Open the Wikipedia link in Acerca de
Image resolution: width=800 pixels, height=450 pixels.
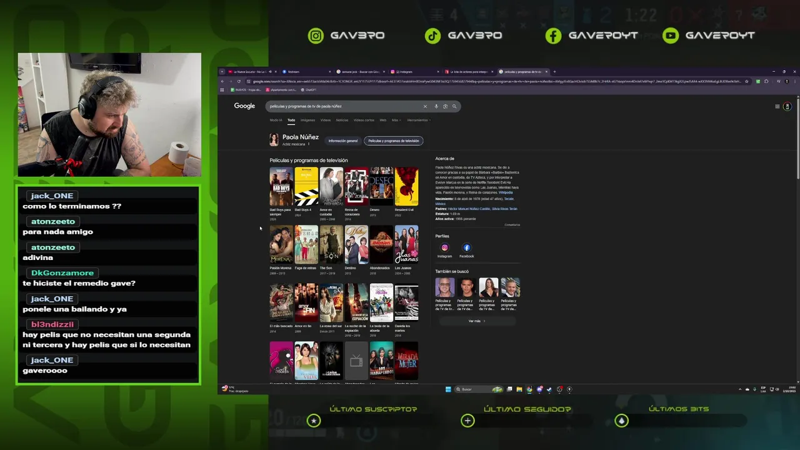[x=506, y=192]
